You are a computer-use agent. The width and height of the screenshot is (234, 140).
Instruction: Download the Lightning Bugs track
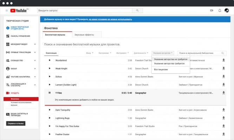tap(223, 118)
